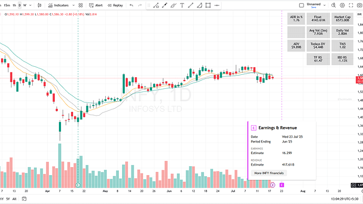Screen dimensions: 363x204
Task: Select the 5Y date range tab
Action: click(8, 199)
